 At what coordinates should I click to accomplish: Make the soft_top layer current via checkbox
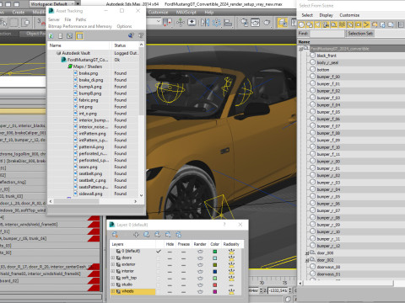tap(159, 278)
